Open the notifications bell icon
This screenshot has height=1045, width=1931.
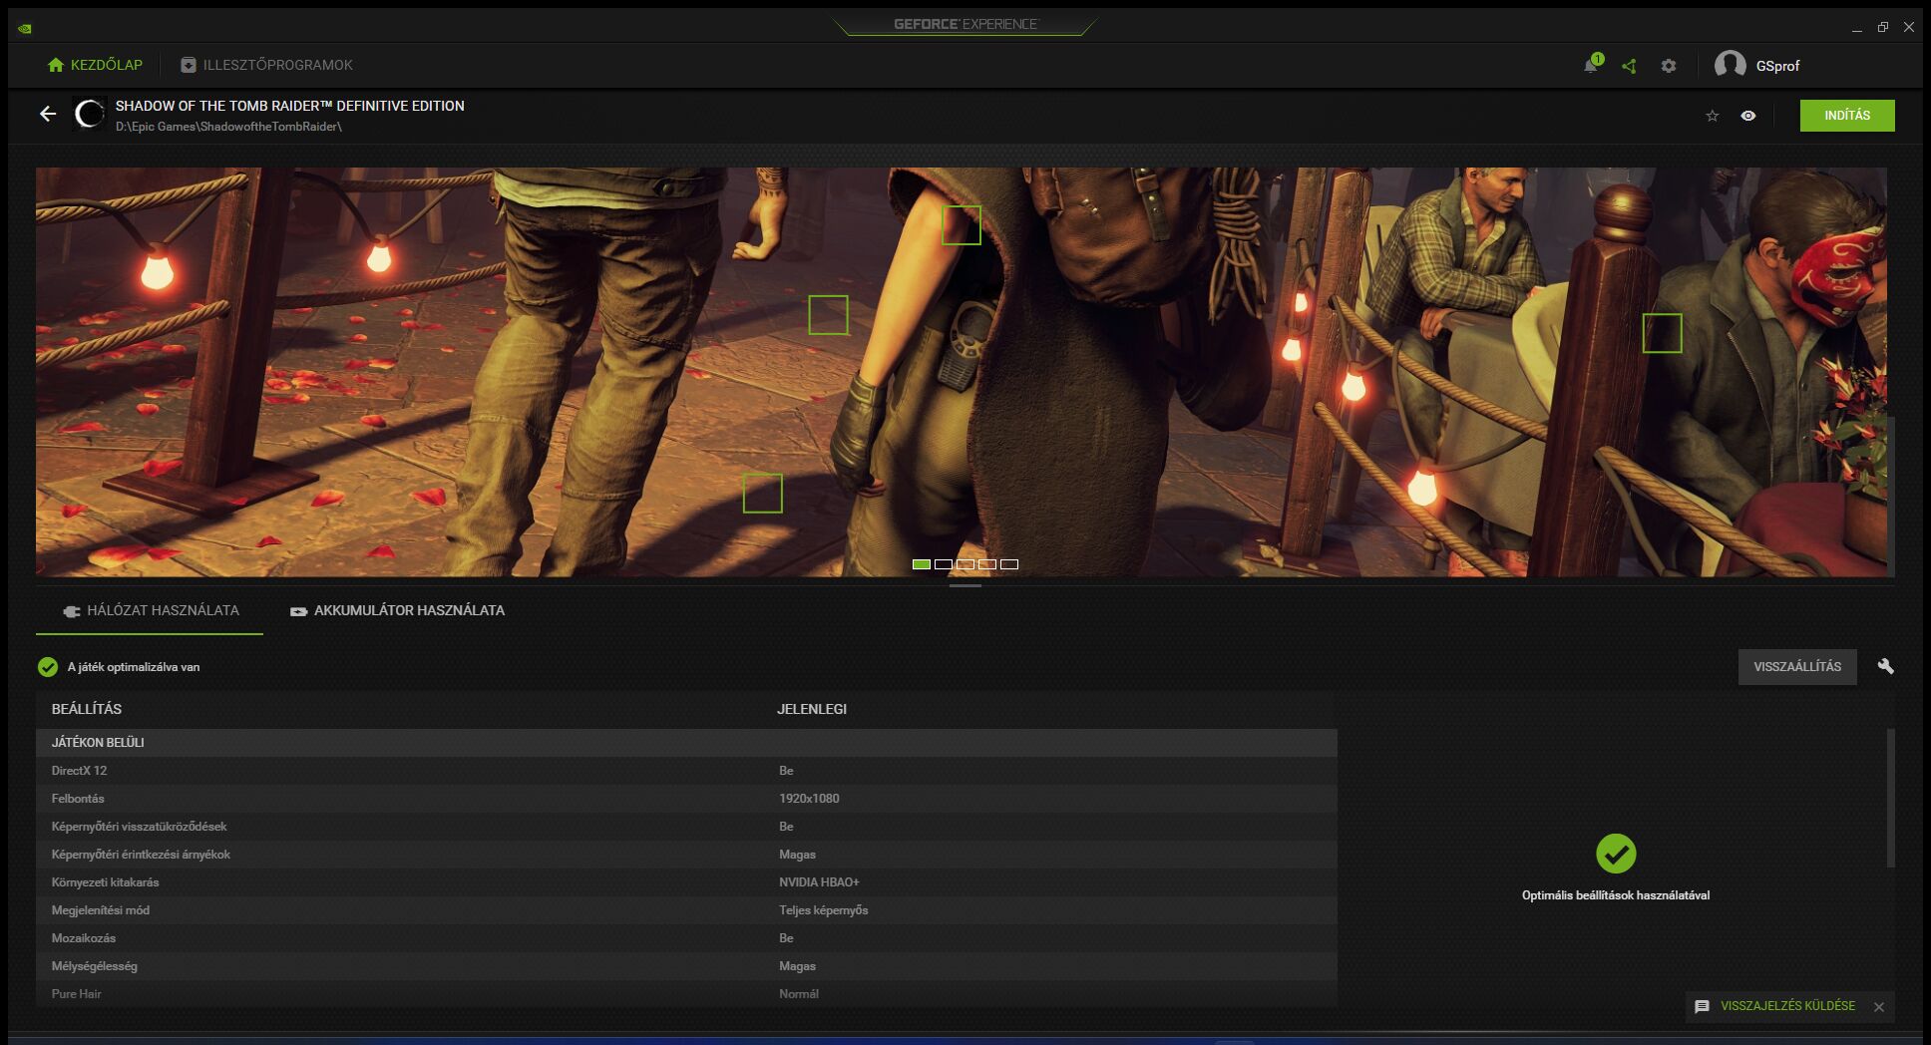pos(1591,66)
